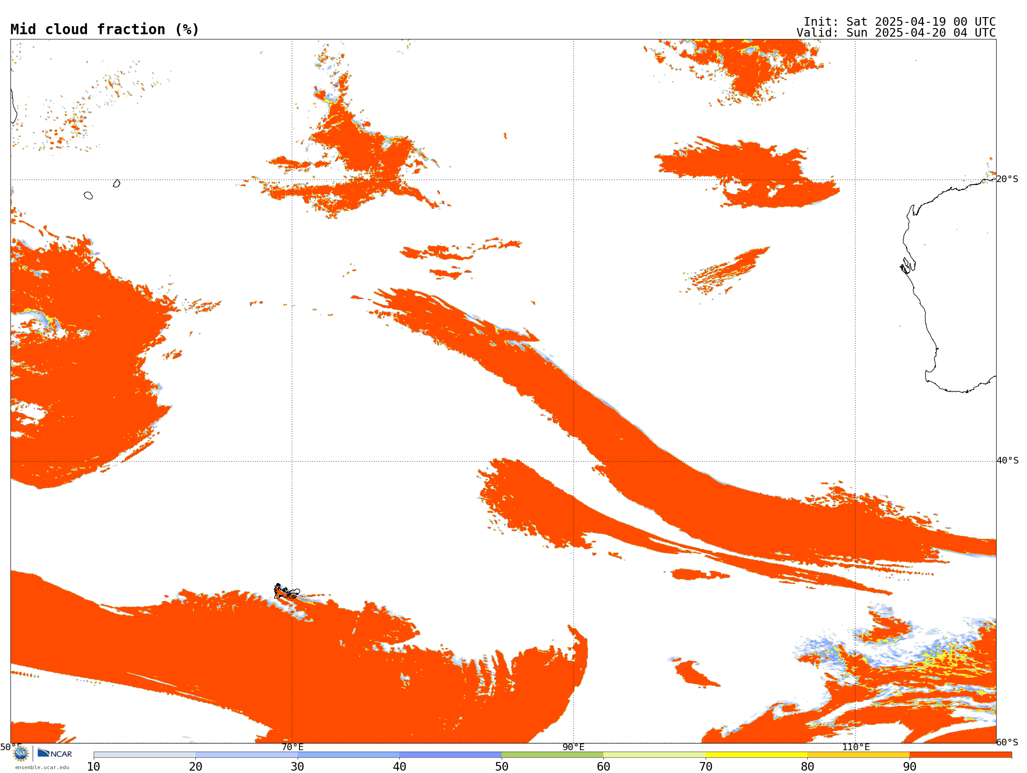Image resolution: width=1027 pixels, height=773 pixels.
Task: Click the colorbar tick label 60
Action: [603, 767]
